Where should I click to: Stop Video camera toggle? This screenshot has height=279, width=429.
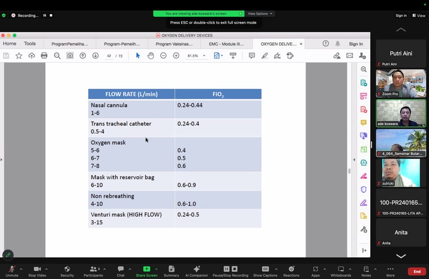[x=37, y=271]
